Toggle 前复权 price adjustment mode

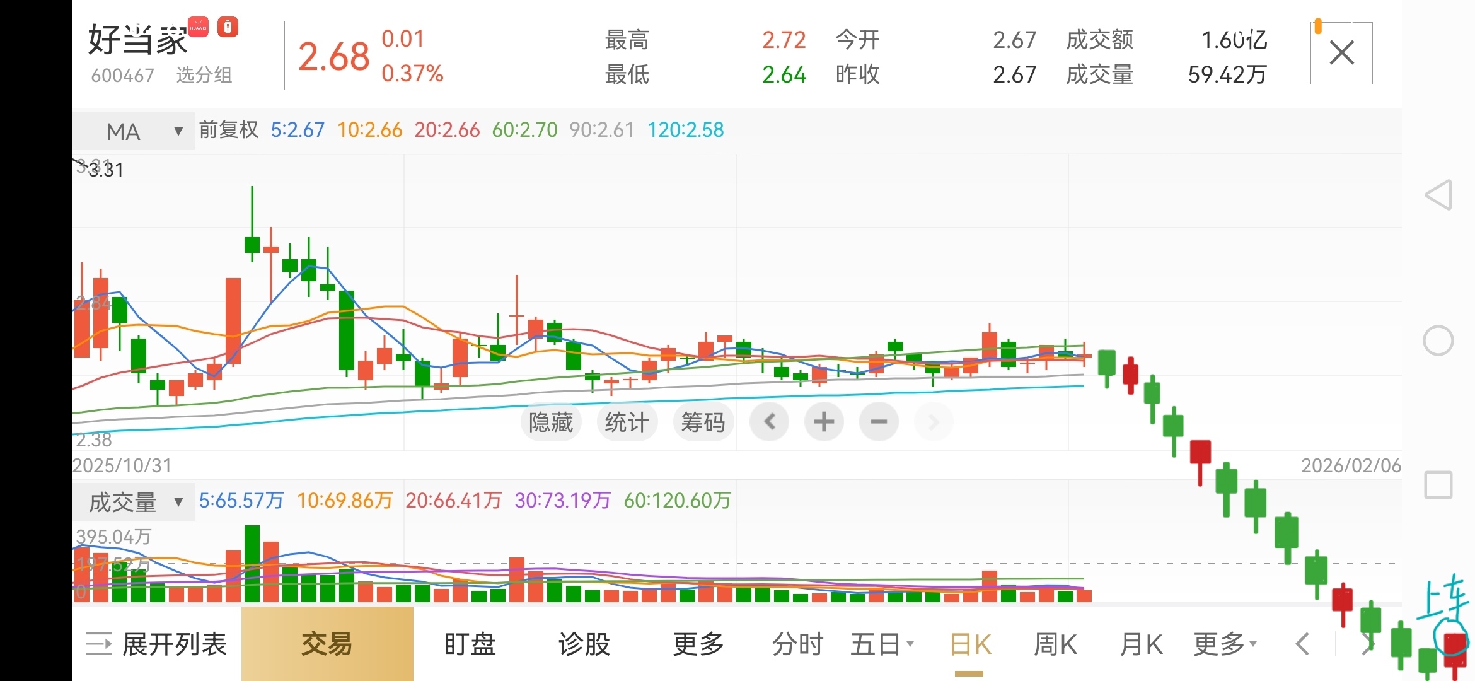coord(228,130)
